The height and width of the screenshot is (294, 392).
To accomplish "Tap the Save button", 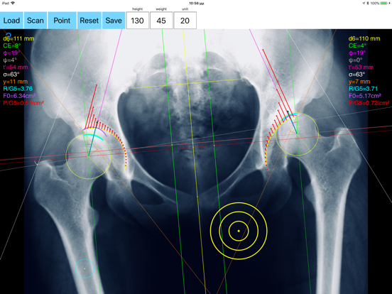I will click(114, 21).
